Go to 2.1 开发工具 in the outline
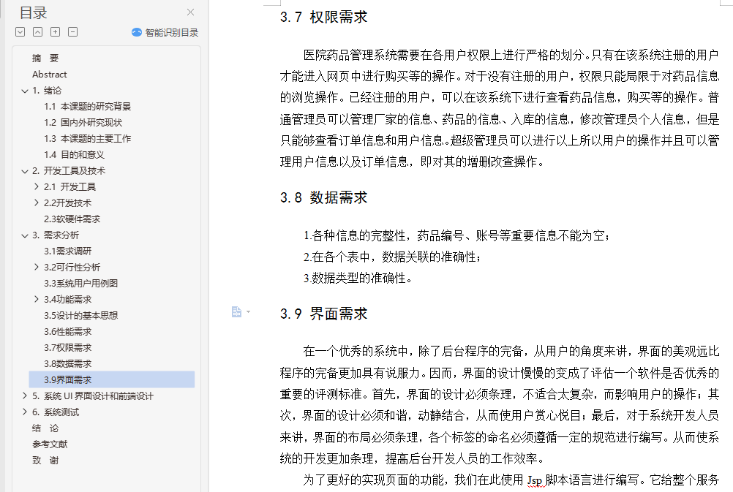The width and height of the screenshot is (733, 492). point(69,187)
